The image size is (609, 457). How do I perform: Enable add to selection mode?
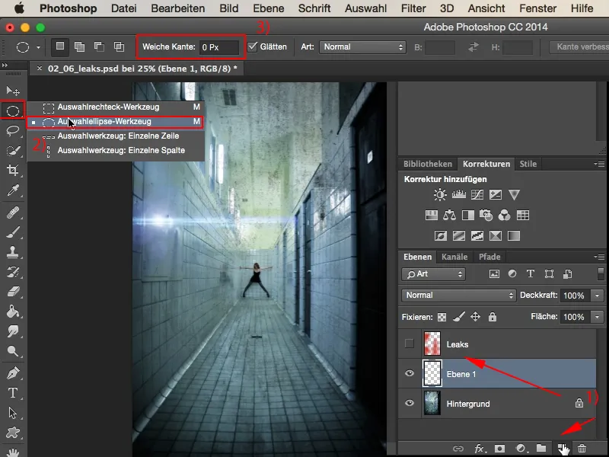pyautogui.click(x=80, y=46)
